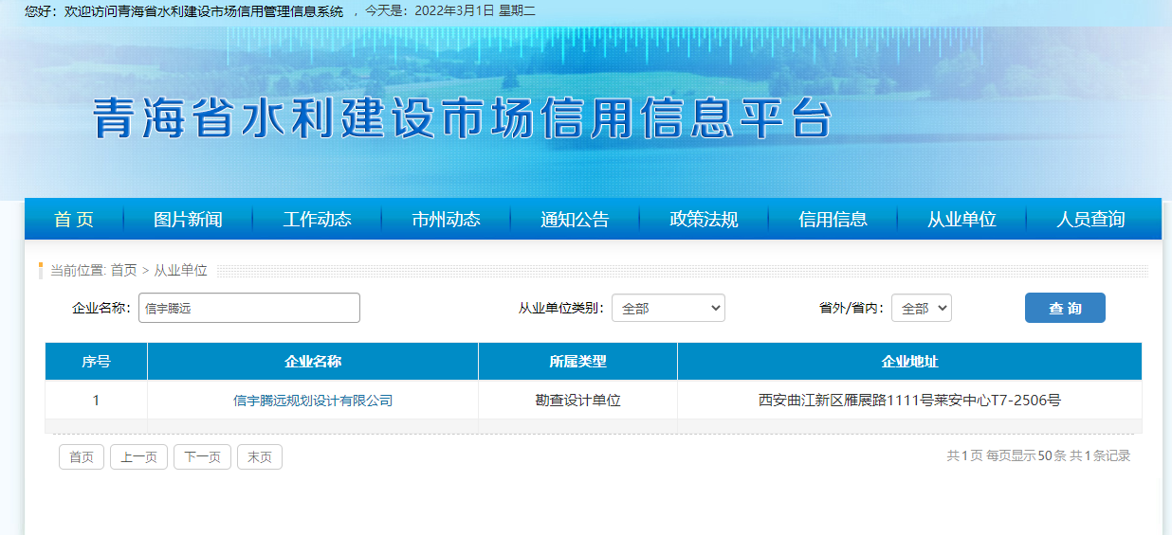
Task: Click the 首页 breadcrumb link
Action: coord(123,271)
